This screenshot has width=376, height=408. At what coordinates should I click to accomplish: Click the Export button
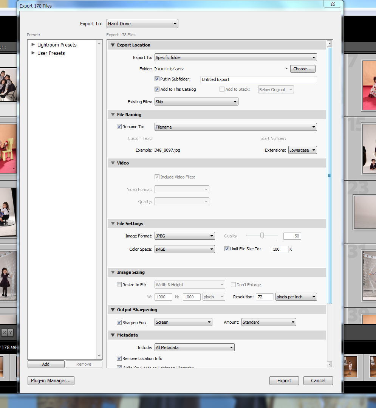click(x=284, y=380)
